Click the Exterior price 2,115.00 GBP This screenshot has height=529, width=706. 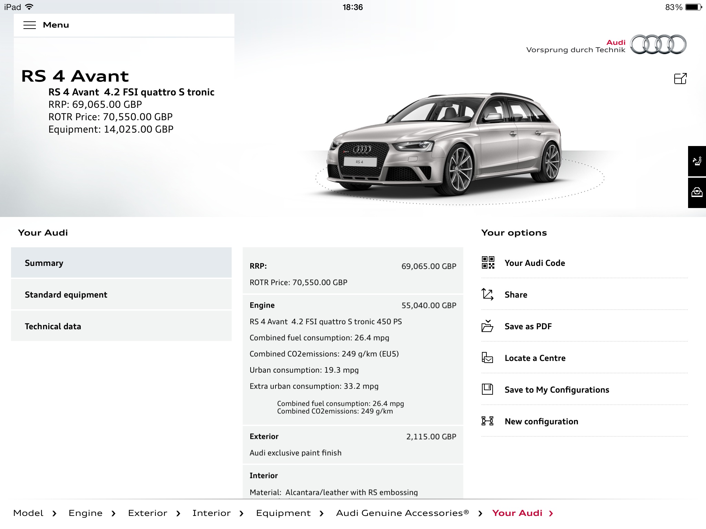tap(431, 437)
